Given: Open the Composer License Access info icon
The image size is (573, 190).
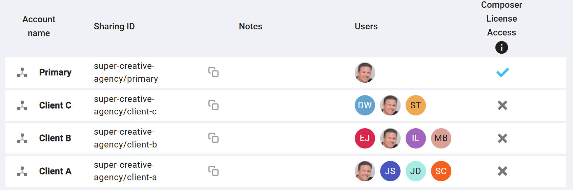Looking at the screenshot, I should click(502, 47).
